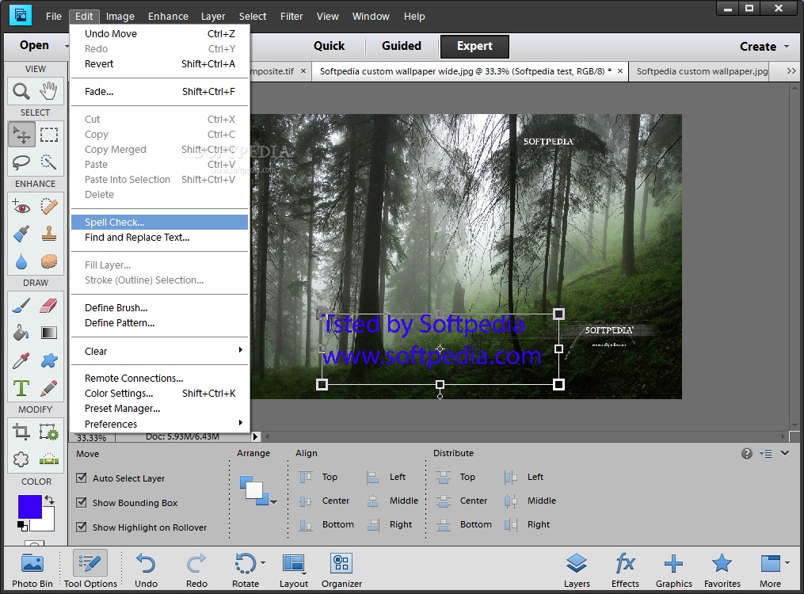Select the Lasso tool

[x=21, y=162]
